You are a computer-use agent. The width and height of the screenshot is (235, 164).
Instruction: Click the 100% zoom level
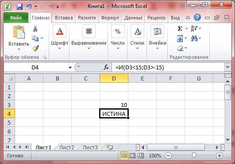155,156
